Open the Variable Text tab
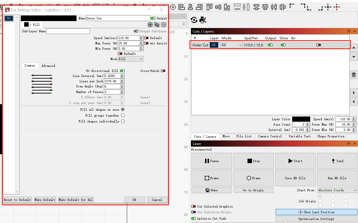The height and width of the screenshot is (223, 358). pyautogui.click(x=300, y=136)
